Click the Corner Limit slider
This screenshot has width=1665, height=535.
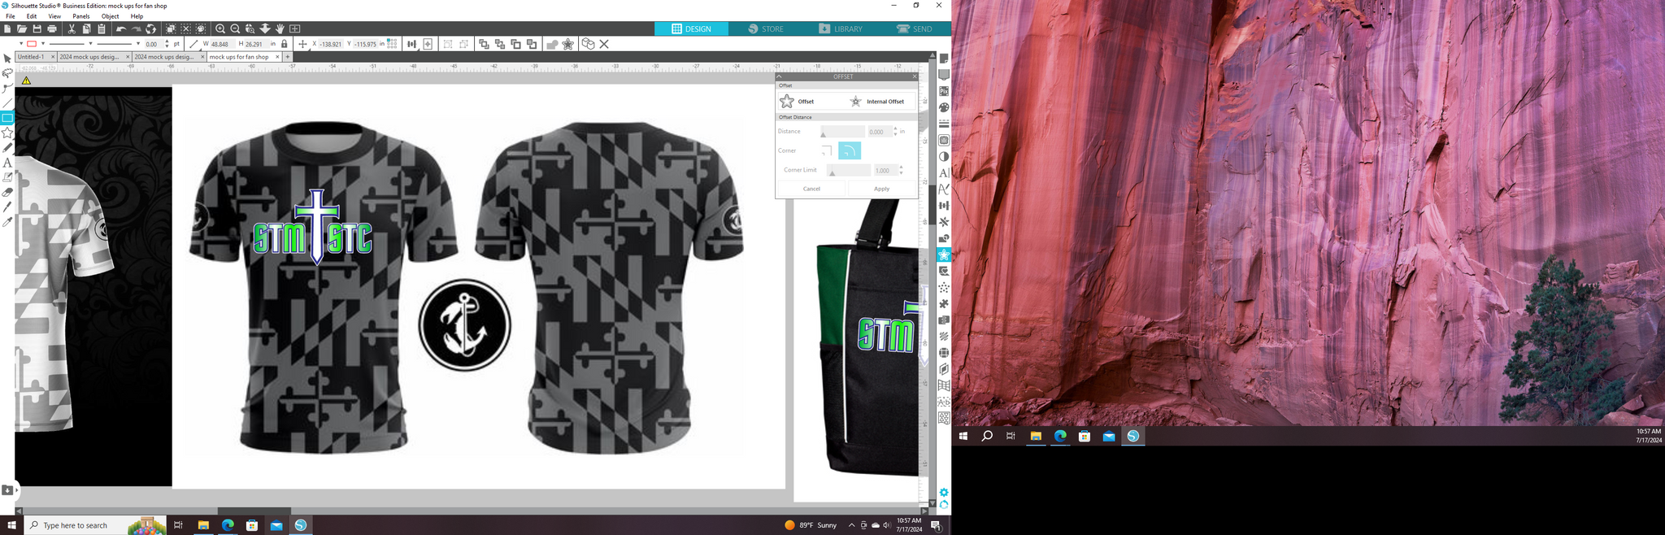(848, 170)
